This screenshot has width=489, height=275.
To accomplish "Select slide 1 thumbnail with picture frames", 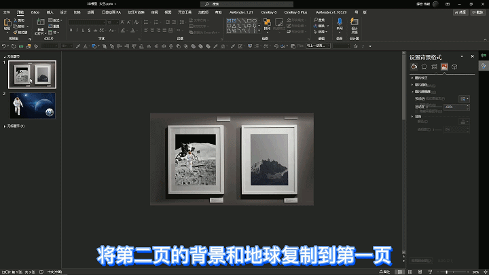I will [x=33, y=75].
